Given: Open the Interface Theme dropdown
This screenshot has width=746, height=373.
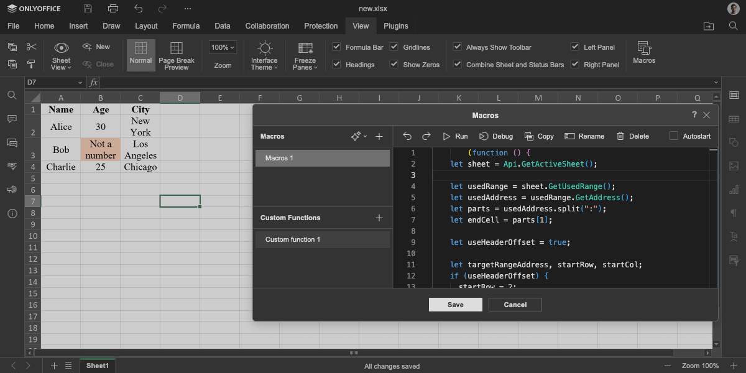Looking at the screenshot, I should 264,55.
